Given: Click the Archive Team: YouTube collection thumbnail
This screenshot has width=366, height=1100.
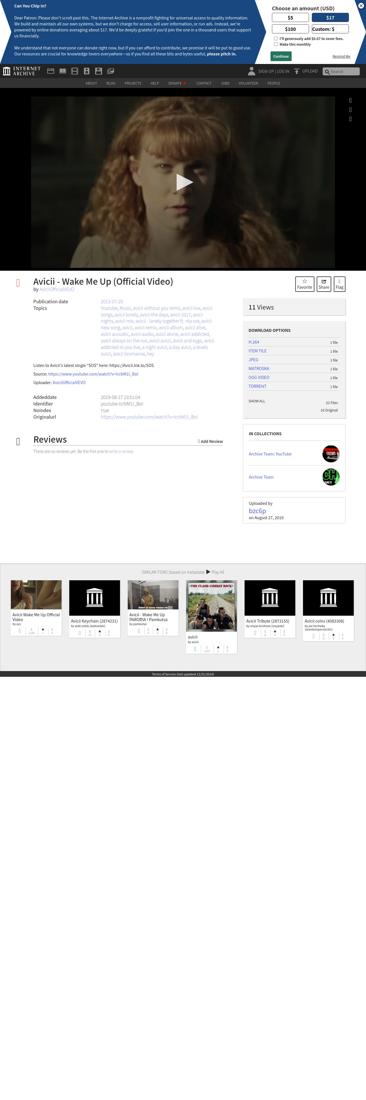Looking at the screenshot, I should click(331, 454).
